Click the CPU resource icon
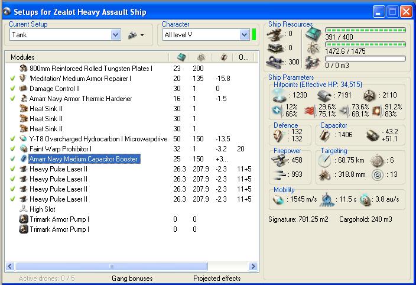Image resolution: width=416 pixels, height=285 pixels. (x=314, y=34)
